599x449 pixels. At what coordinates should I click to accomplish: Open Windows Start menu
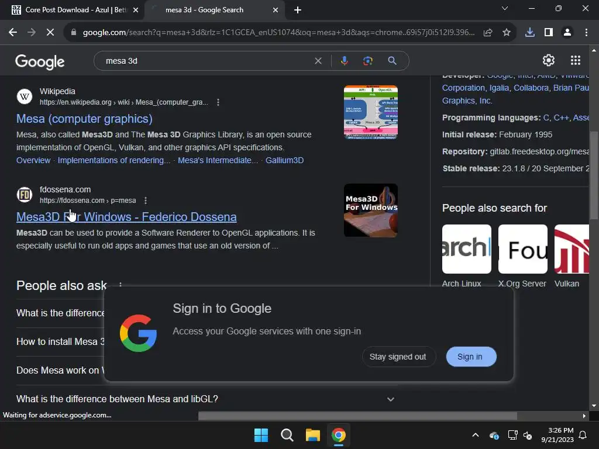tap(261, 435)
